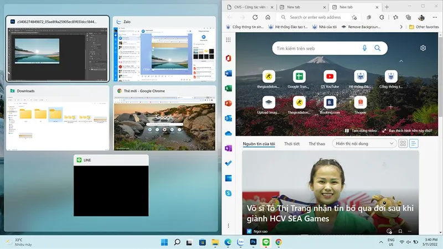Select the Zalo window thumbnail
This screenshot has width=443, height=249.
[x=164, y=50]
